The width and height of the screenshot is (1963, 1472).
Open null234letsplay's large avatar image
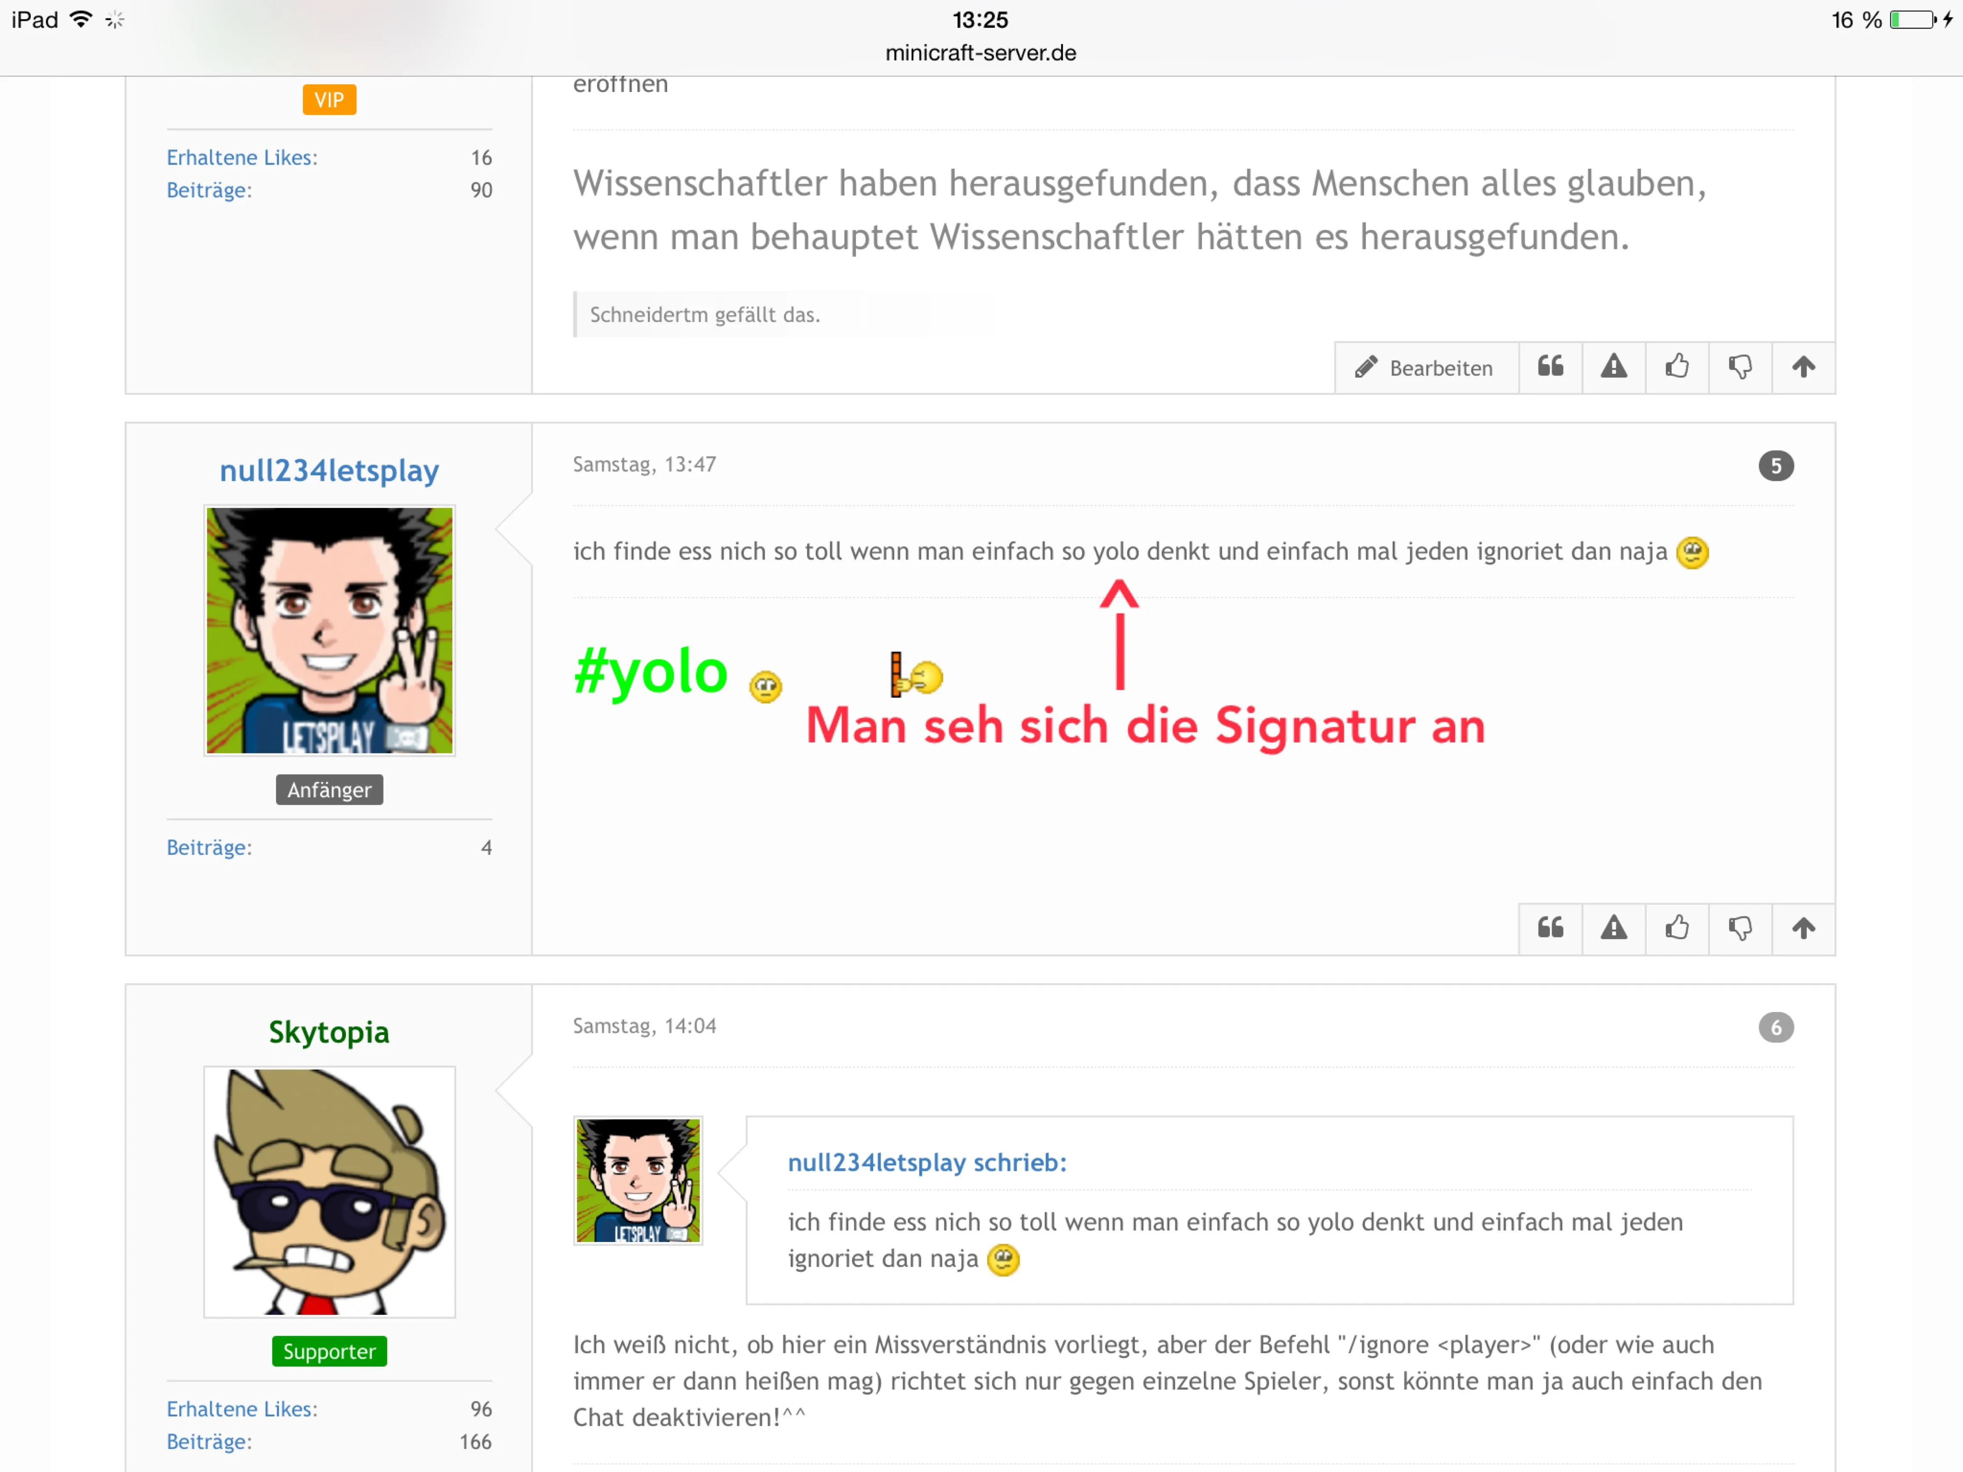coord(329,630)
